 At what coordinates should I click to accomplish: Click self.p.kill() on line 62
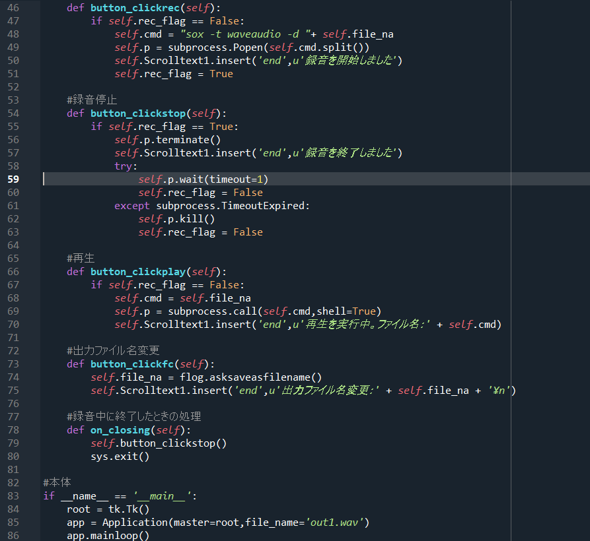coord(176,219)
